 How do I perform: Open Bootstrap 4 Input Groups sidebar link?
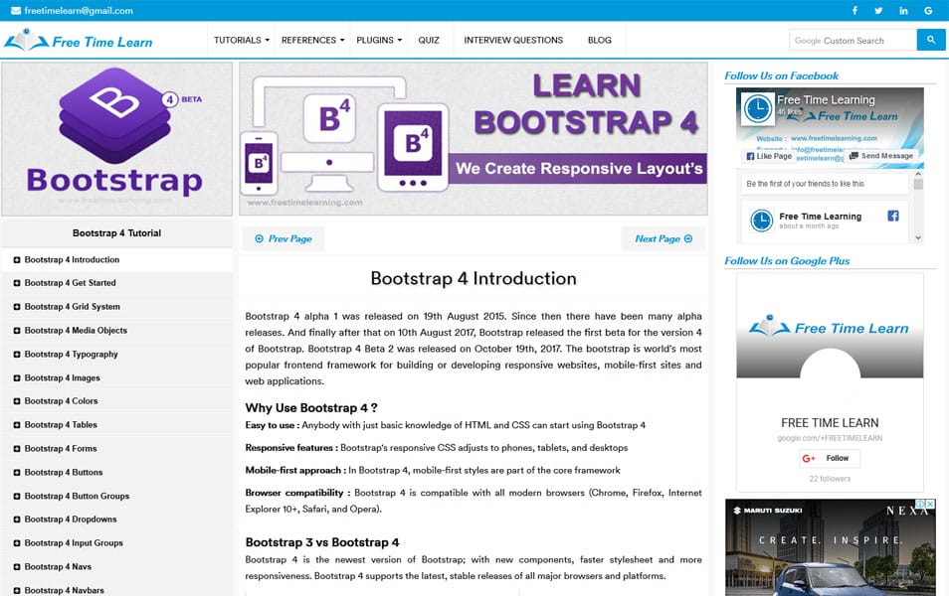pos(74,543)
